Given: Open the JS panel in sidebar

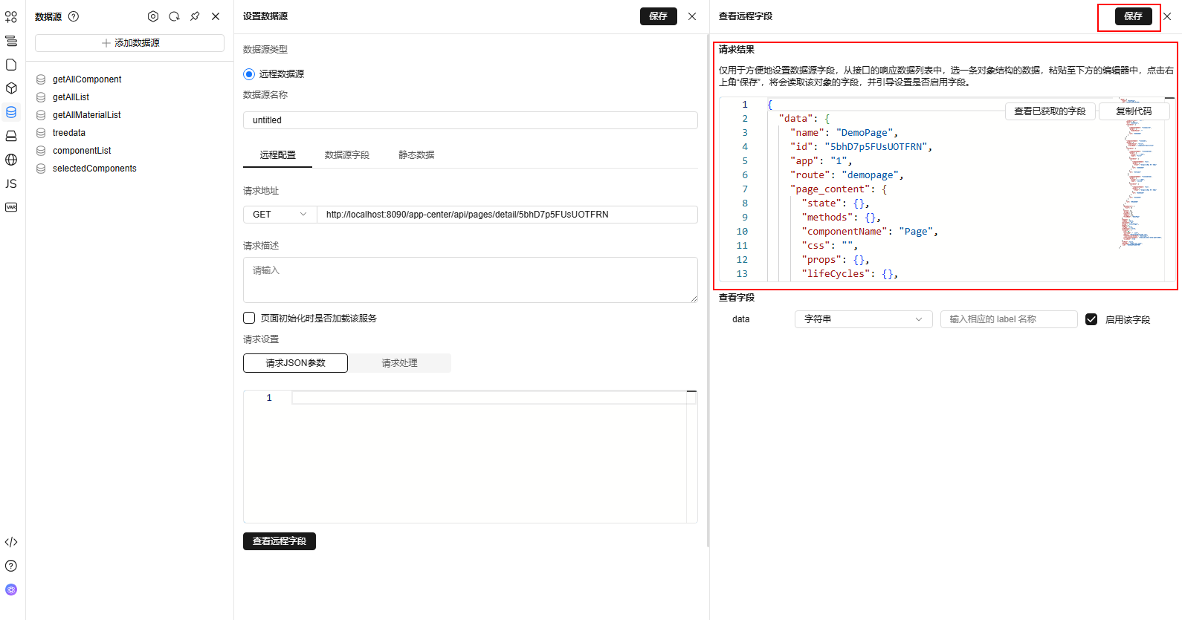Looking at the screenshot, I should coord(11,183).
